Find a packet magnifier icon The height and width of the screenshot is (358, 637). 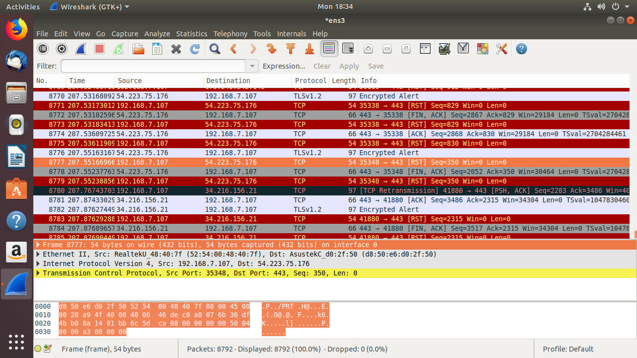coord(214,49)
